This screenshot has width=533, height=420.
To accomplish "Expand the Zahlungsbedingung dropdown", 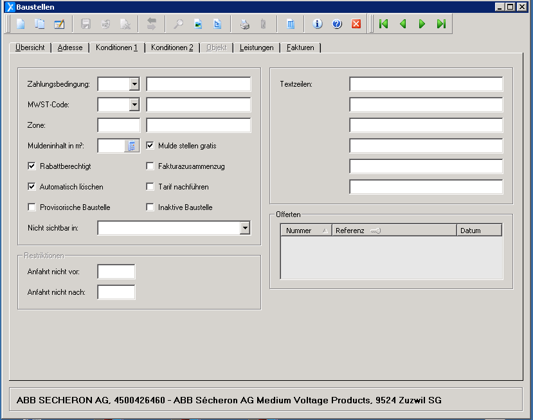I will tap(134, 84).
